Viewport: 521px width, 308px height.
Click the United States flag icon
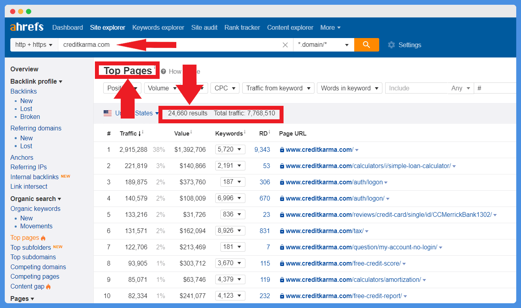pyautogui.click(x=108, y=113)
